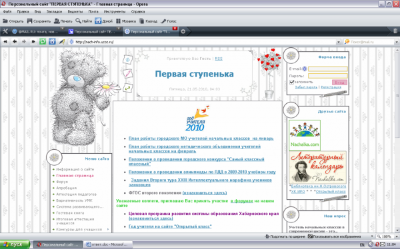Click the Сохранить (Save) toolbar icon
400x249 pixels.
29,21
